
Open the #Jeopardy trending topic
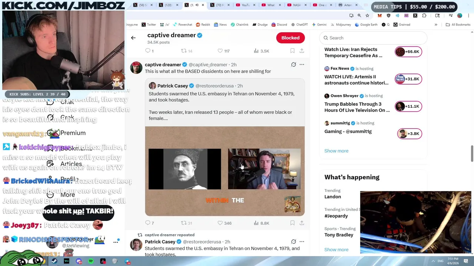pyautogui.click(x=336, y=216)
